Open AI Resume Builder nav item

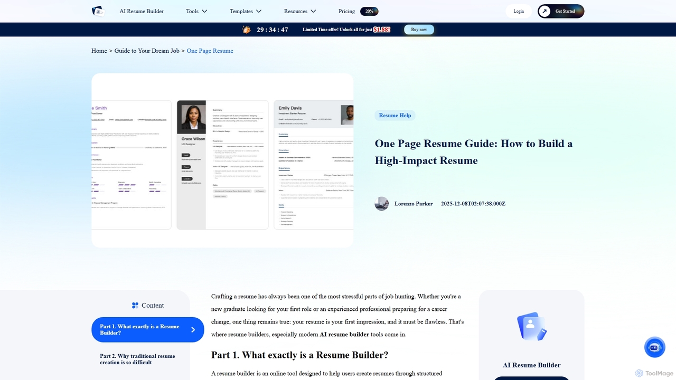(142, 11)
